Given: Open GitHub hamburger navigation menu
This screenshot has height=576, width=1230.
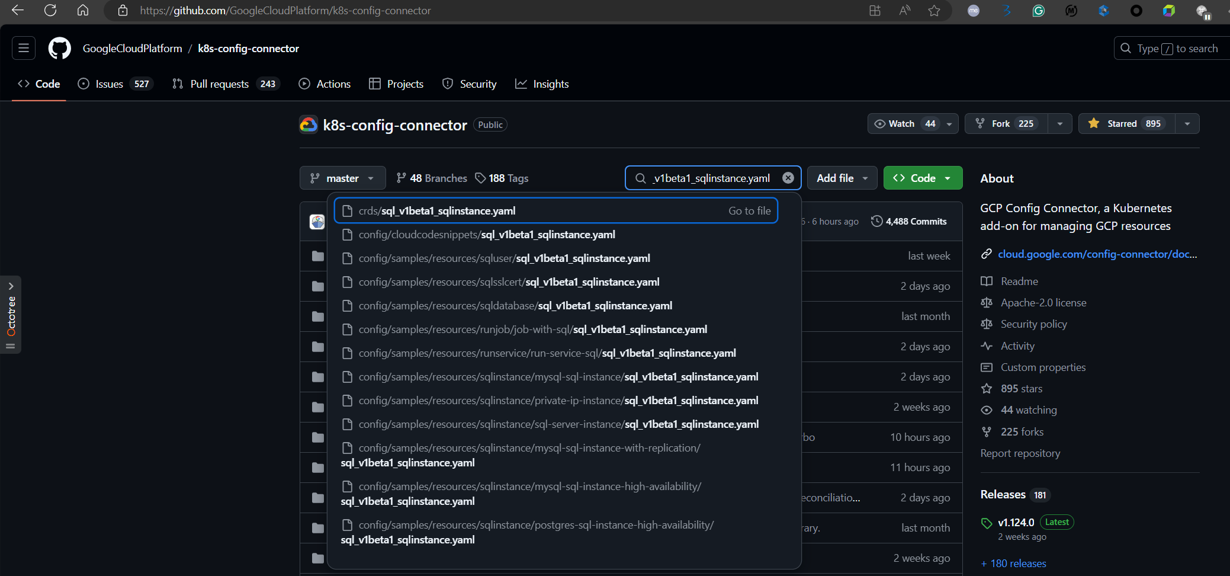Looking at the screenshot, I should pyautogui.click(x=24, y=48).
